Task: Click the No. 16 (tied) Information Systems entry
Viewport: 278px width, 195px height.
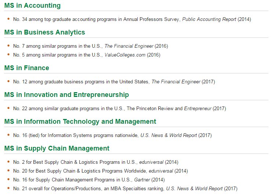Action: coord(112,136)
